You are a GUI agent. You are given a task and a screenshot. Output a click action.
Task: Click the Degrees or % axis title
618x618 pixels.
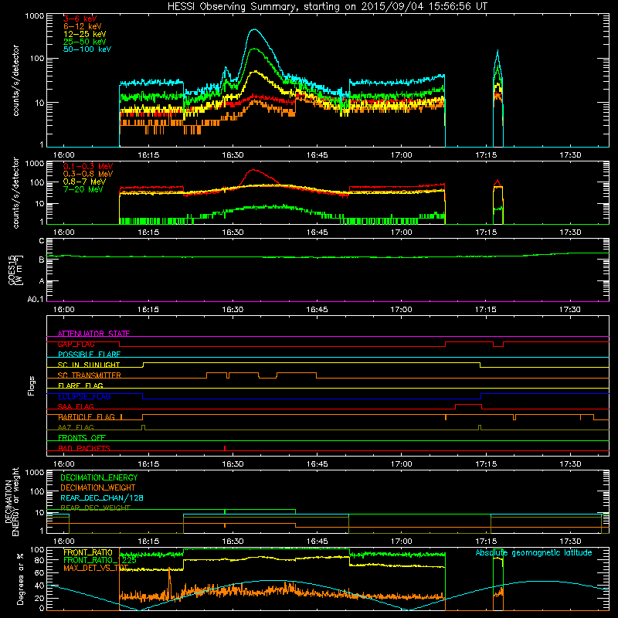tap(20, 579)
